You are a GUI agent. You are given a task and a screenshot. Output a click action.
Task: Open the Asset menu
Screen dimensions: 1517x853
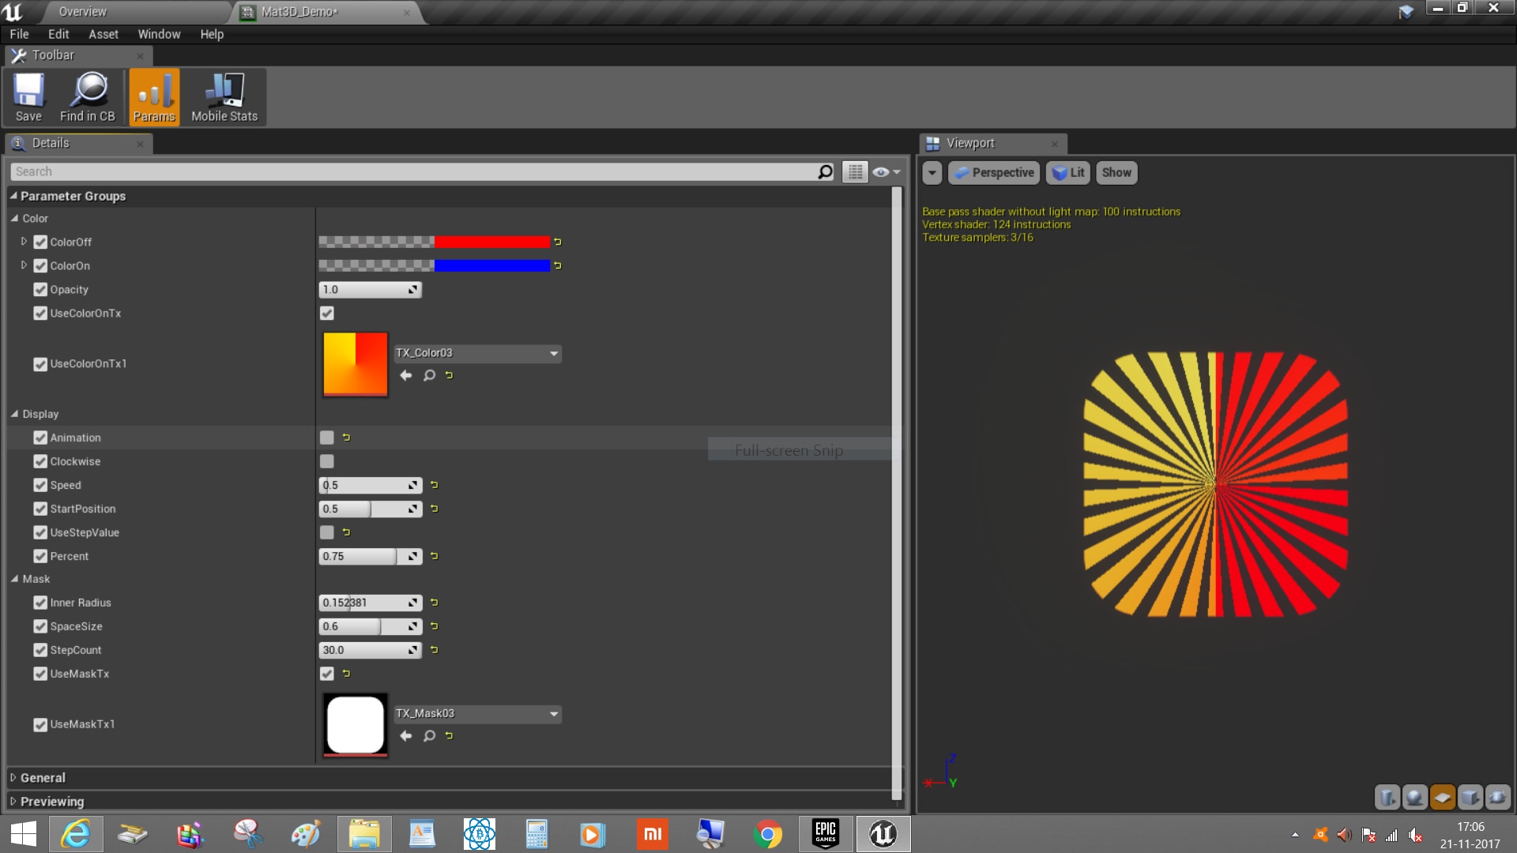103,34
